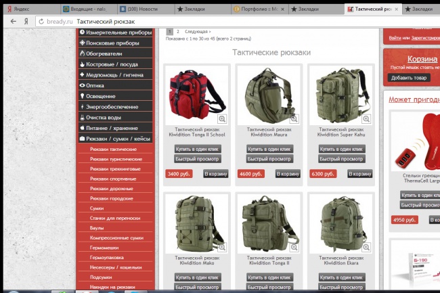Open the red Tonga II School thumbnail

(197, 95)
